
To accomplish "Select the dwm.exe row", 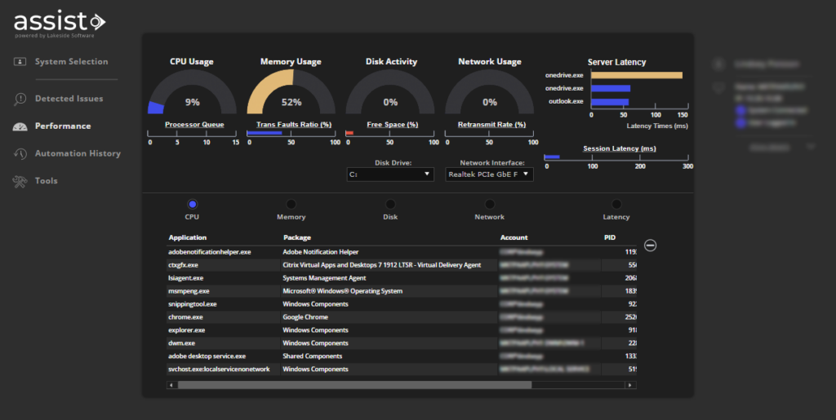I will point(402,343).
